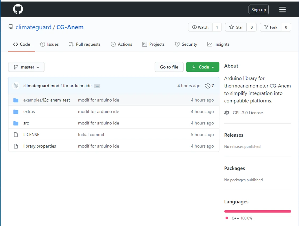Click the src folder icon

coord(16,123)
